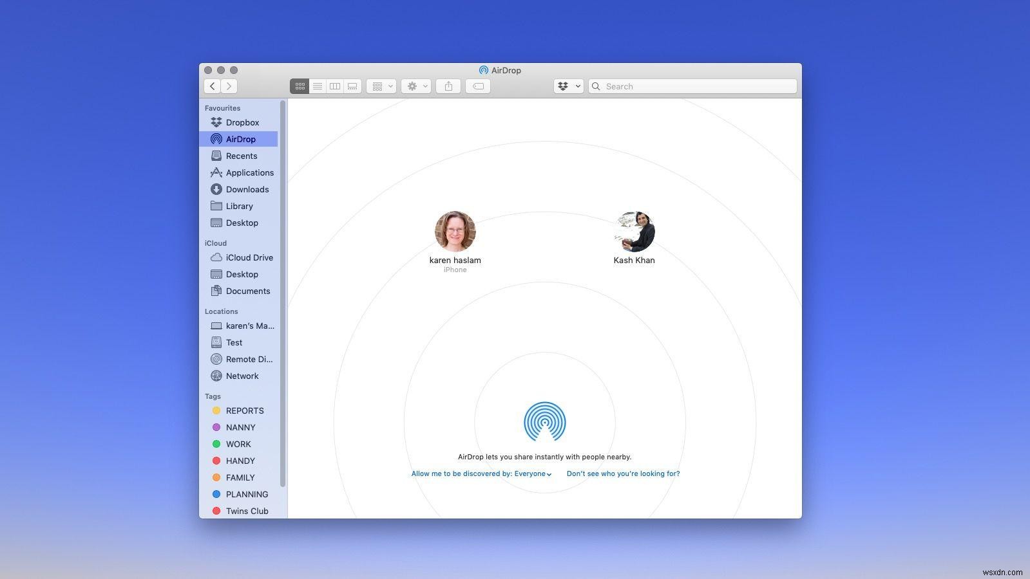Open the Dropbox toolbar dropdown

point(568,86)
